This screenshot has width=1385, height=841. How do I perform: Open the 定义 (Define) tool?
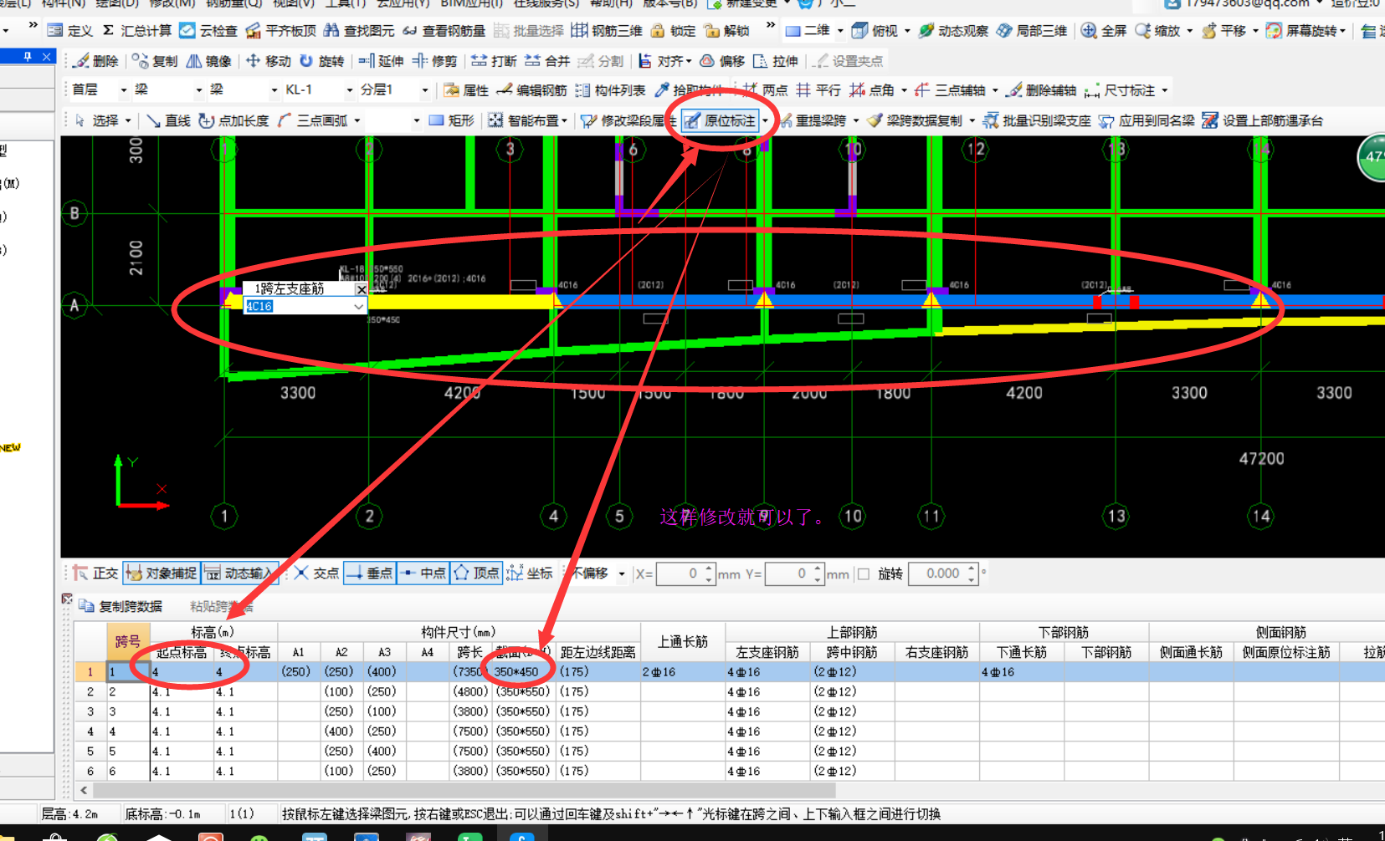point(69,31)
